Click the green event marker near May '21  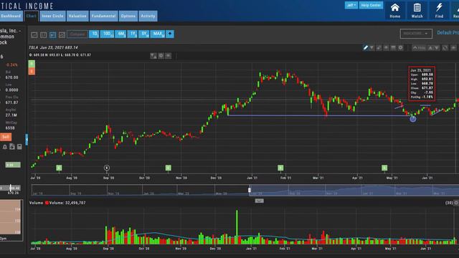coord(384,168)
